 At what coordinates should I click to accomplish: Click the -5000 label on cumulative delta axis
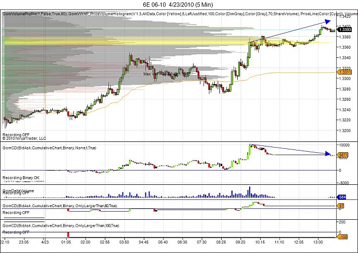[344, 183]
